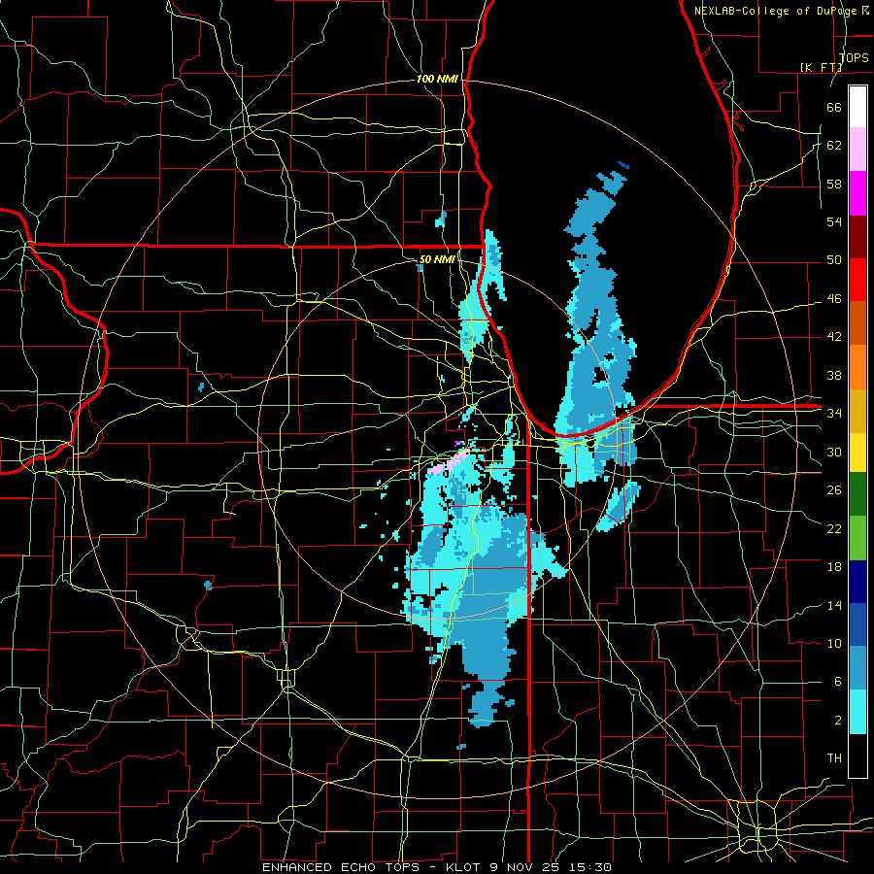Click the '66' legend scale label
874x874 pixels.
tap(834, 107)
